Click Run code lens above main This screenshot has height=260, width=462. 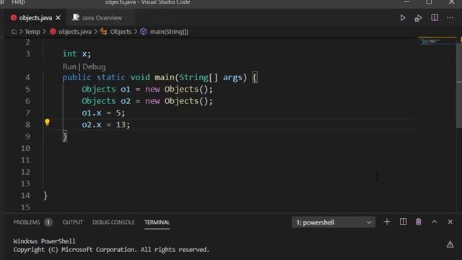point(69,66)
